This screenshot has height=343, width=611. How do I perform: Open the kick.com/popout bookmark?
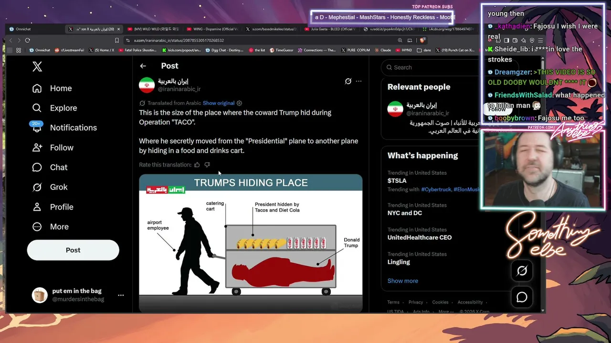click(181, 50)
